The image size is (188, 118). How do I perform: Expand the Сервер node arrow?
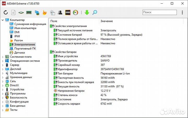[x=3, y=65]
